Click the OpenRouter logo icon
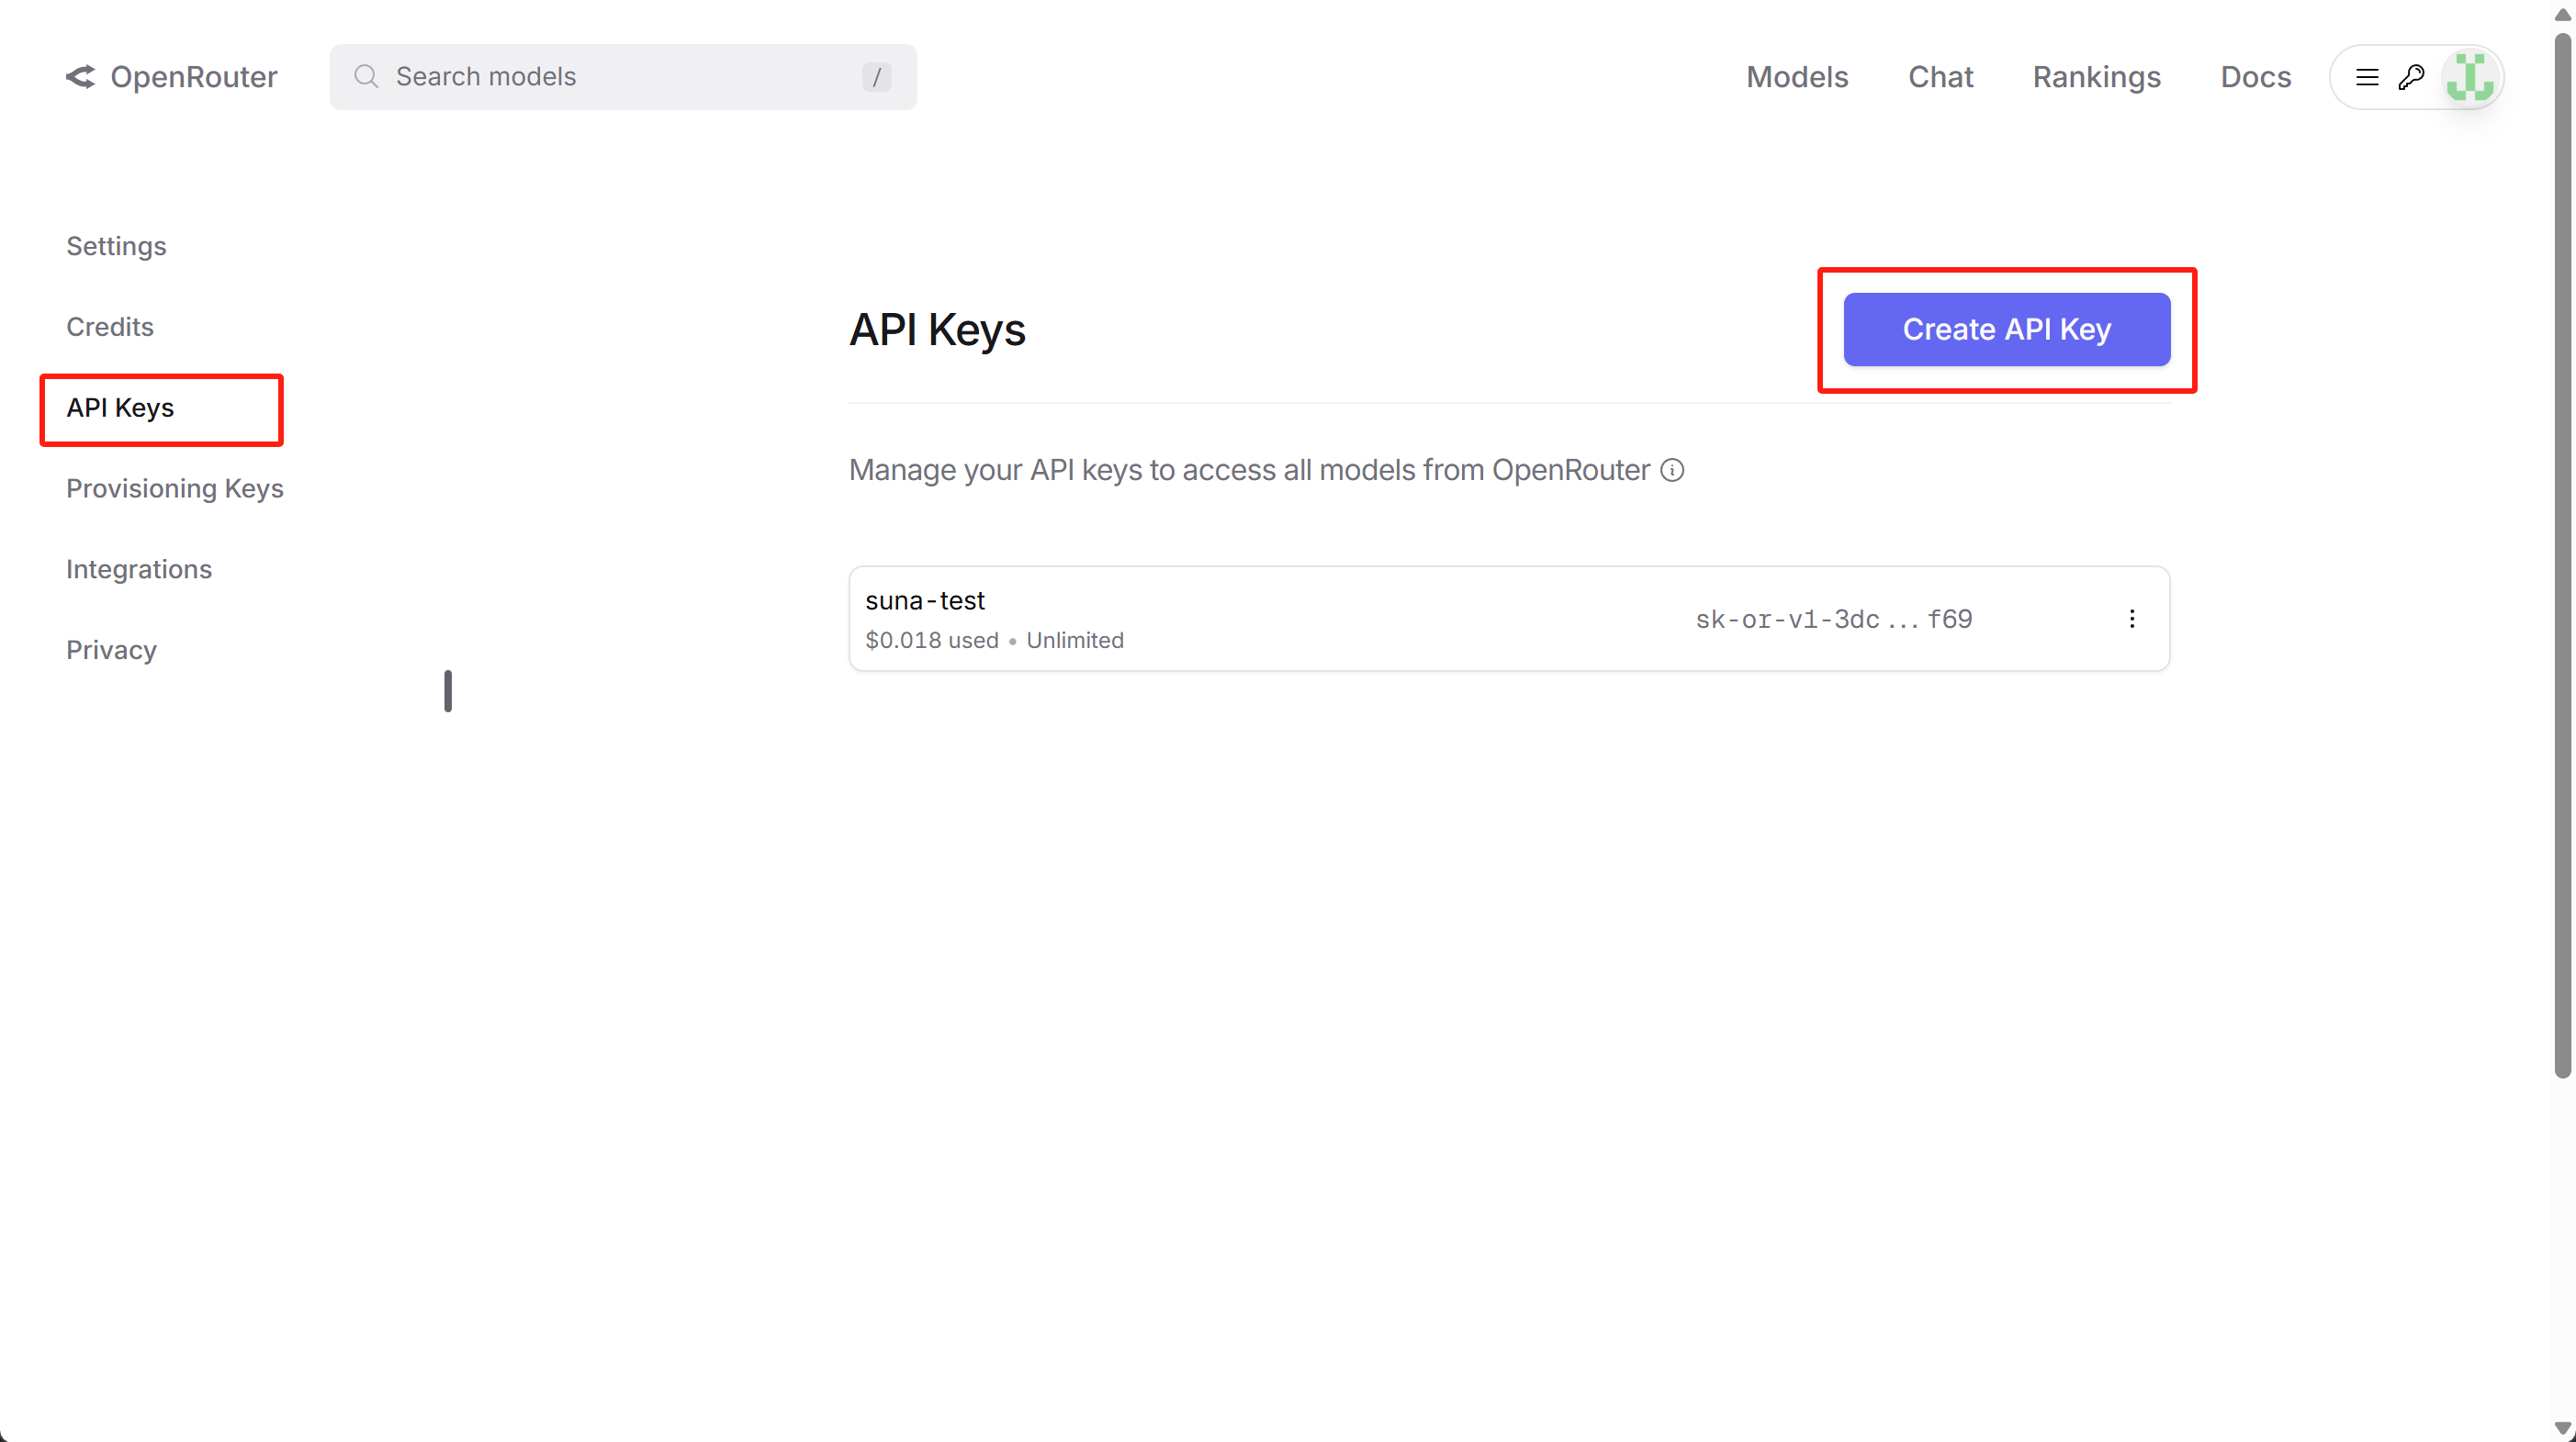The width and height of the screenshot is (2576, 1442). (81, 77)
